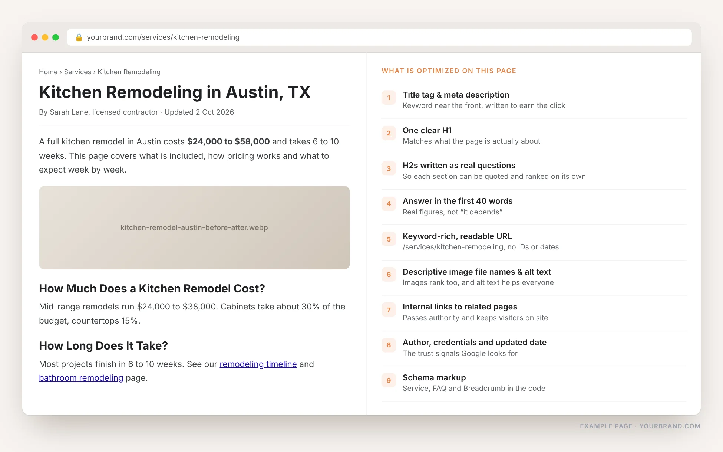Click the padlock icon in the address bar

[x=79, y=37]
